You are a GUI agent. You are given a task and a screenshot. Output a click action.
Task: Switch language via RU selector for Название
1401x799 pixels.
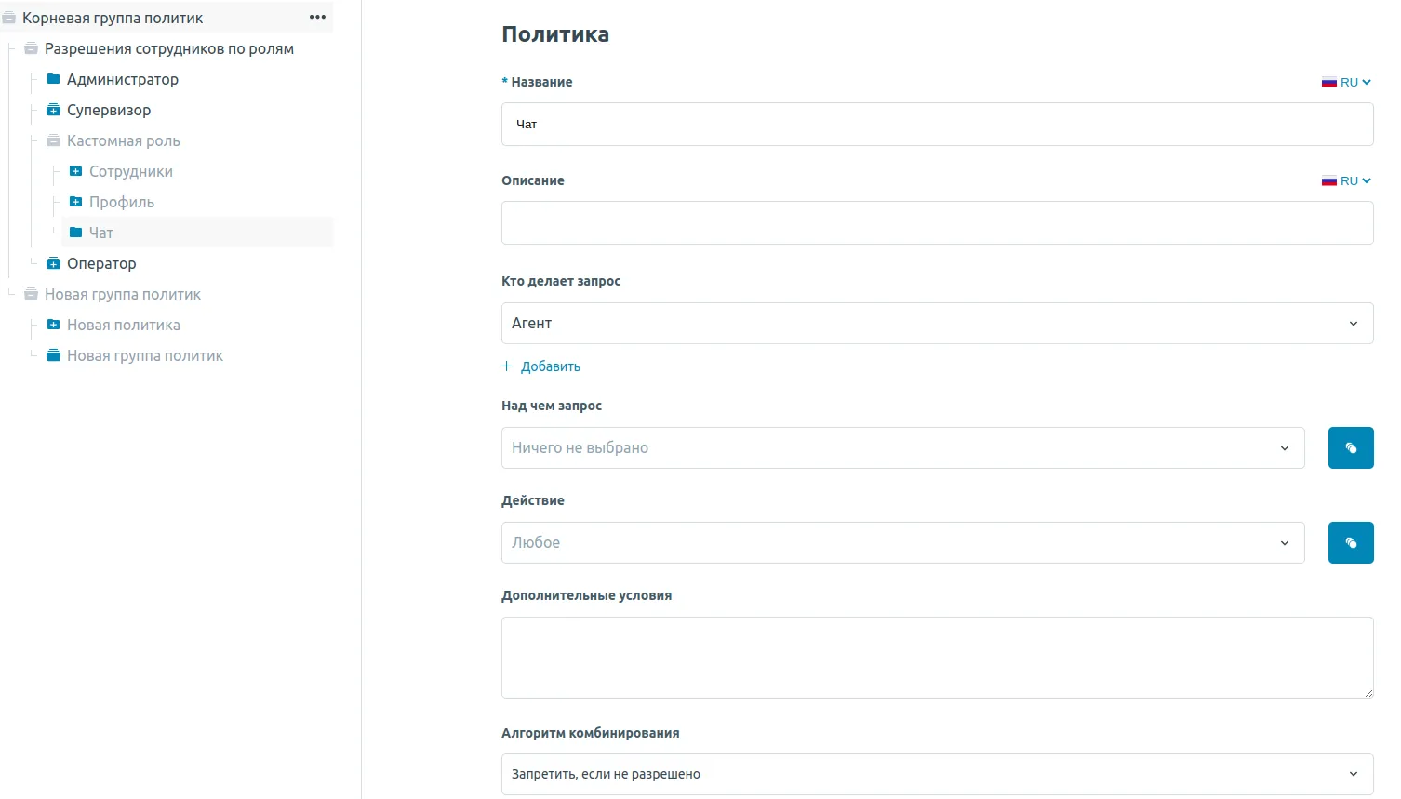click(x=1346, y=82)
